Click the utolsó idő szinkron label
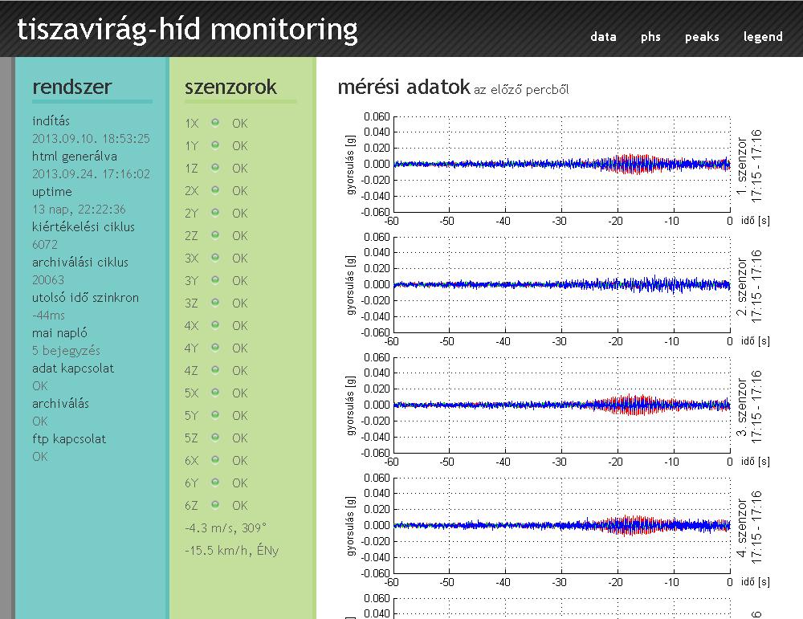This screenshot has width=803, height=619. point(86,298)
